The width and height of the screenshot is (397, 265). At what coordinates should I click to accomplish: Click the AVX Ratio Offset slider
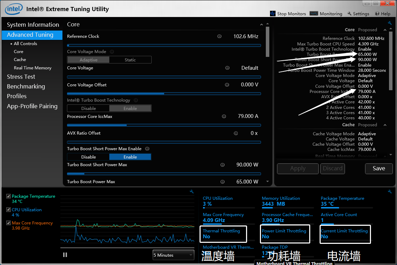[164, 142]
